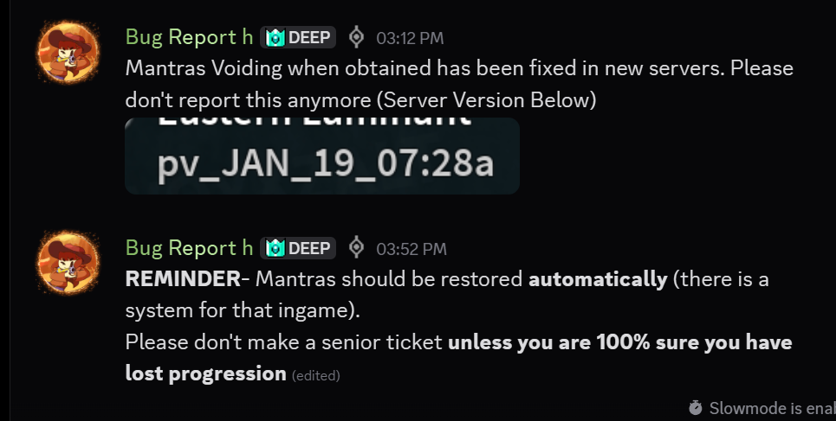Click the slowmode stopwatch icon
The width and height of the screenshot is (836, 421).
[696, 407]
